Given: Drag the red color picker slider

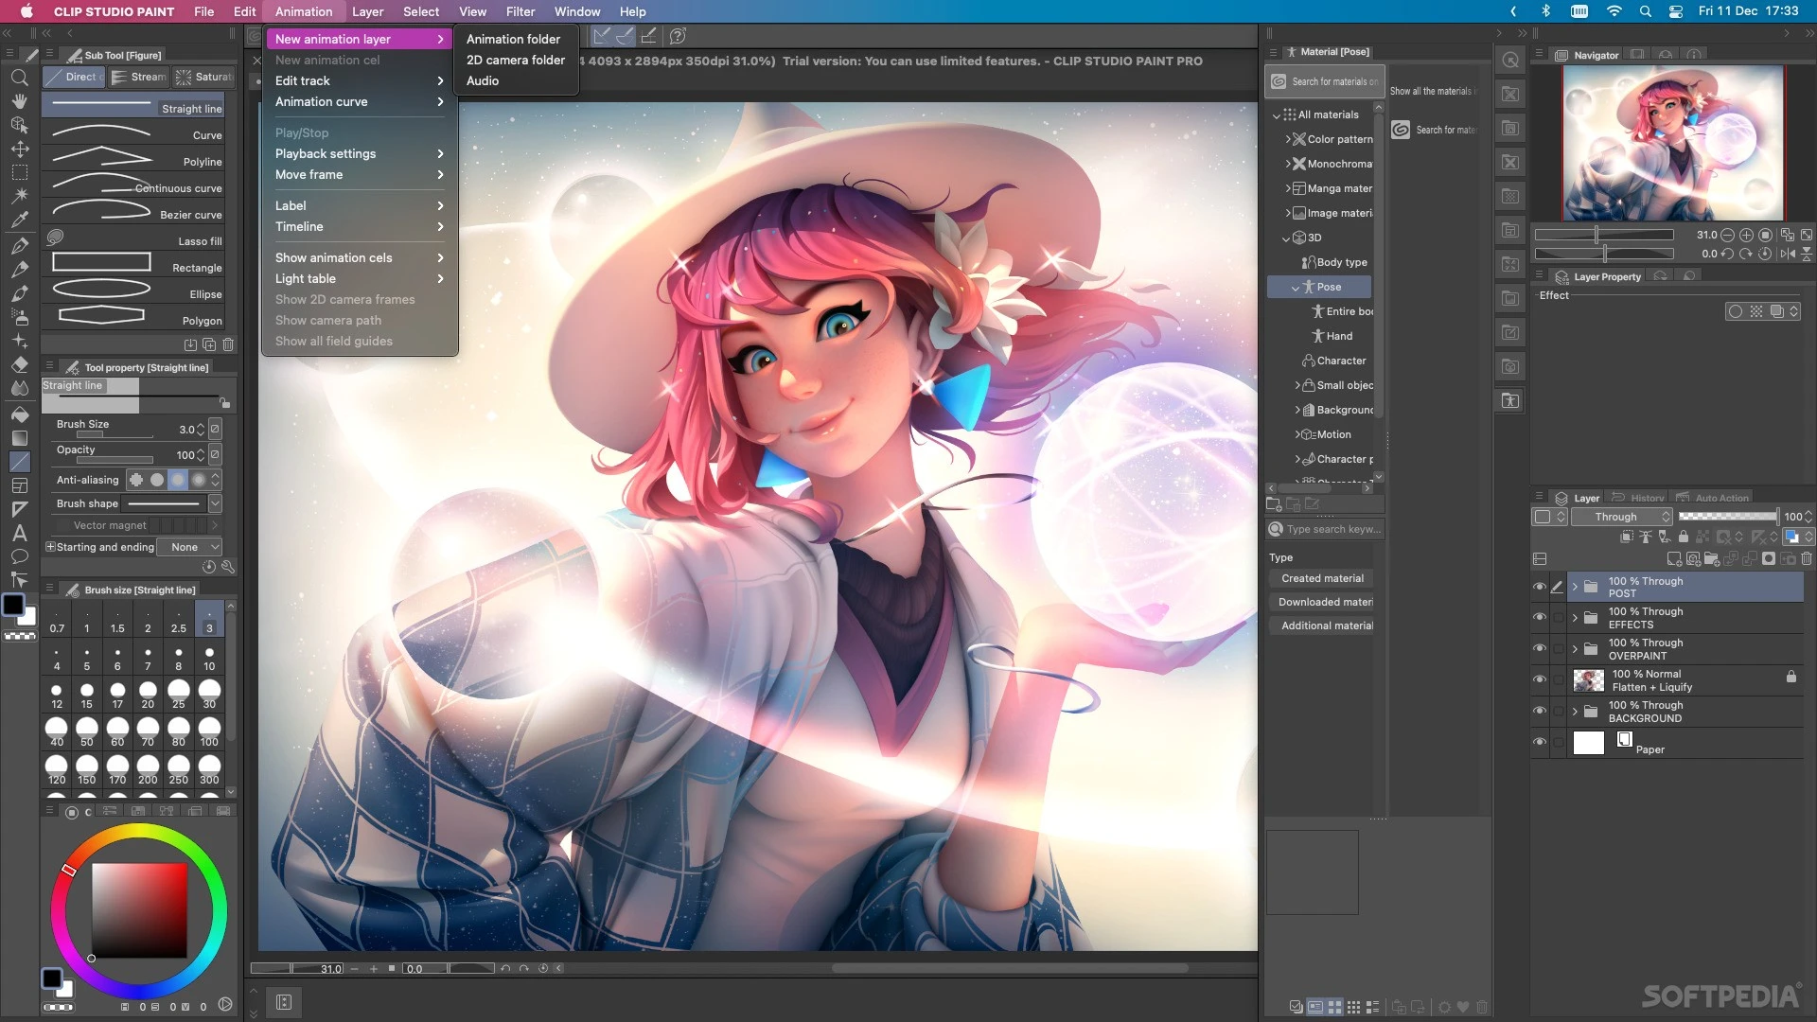Looking at the screenshot, I should click(x=69, y=870).
